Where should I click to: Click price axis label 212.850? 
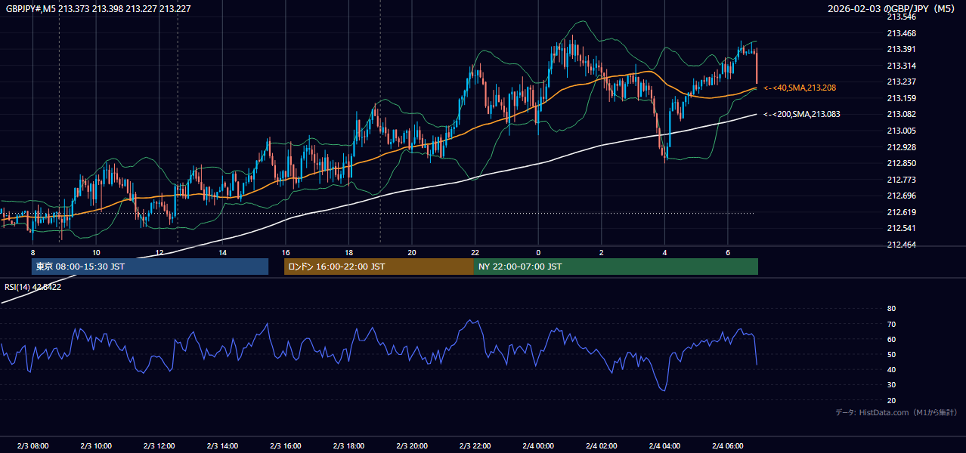tap(901, 163)
